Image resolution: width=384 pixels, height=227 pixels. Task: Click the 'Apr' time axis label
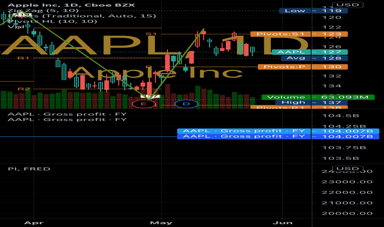click(34, 223)
